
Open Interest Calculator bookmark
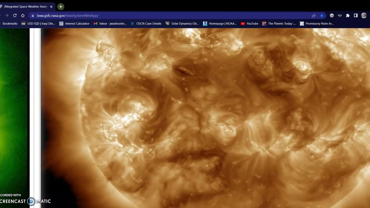tap(74, 24)
